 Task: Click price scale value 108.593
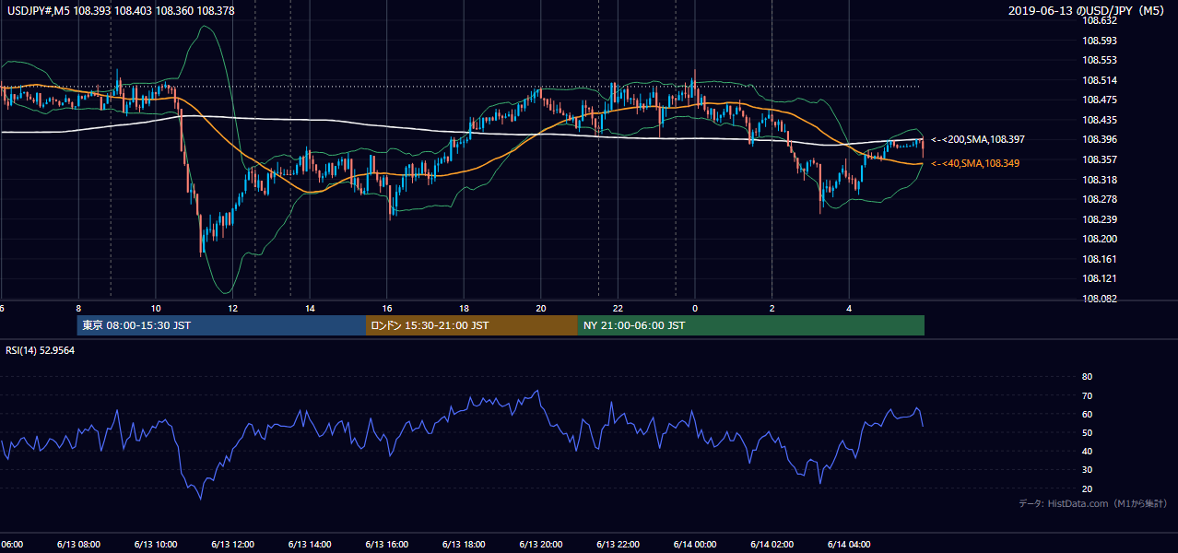click(1100, 41)
